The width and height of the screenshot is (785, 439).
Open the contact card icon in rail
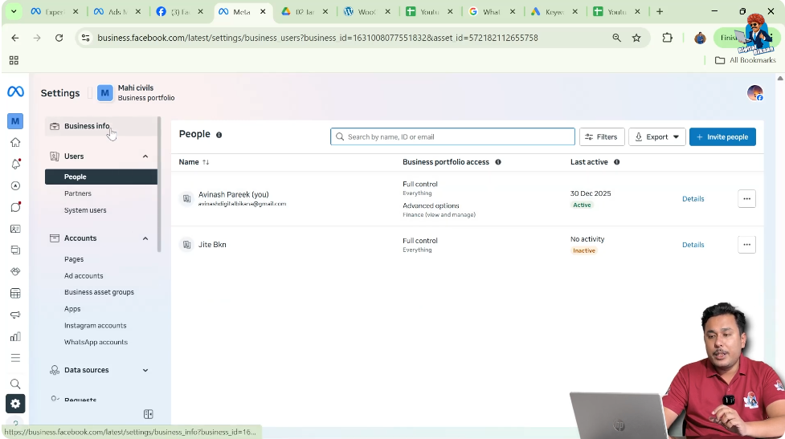click(15, 229)
